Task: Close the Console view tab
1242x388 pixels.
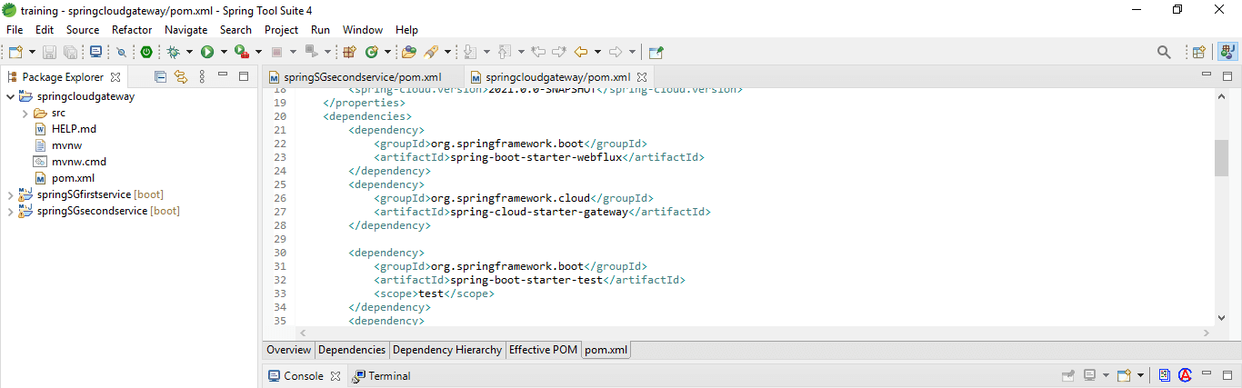Action: (335, 376)
